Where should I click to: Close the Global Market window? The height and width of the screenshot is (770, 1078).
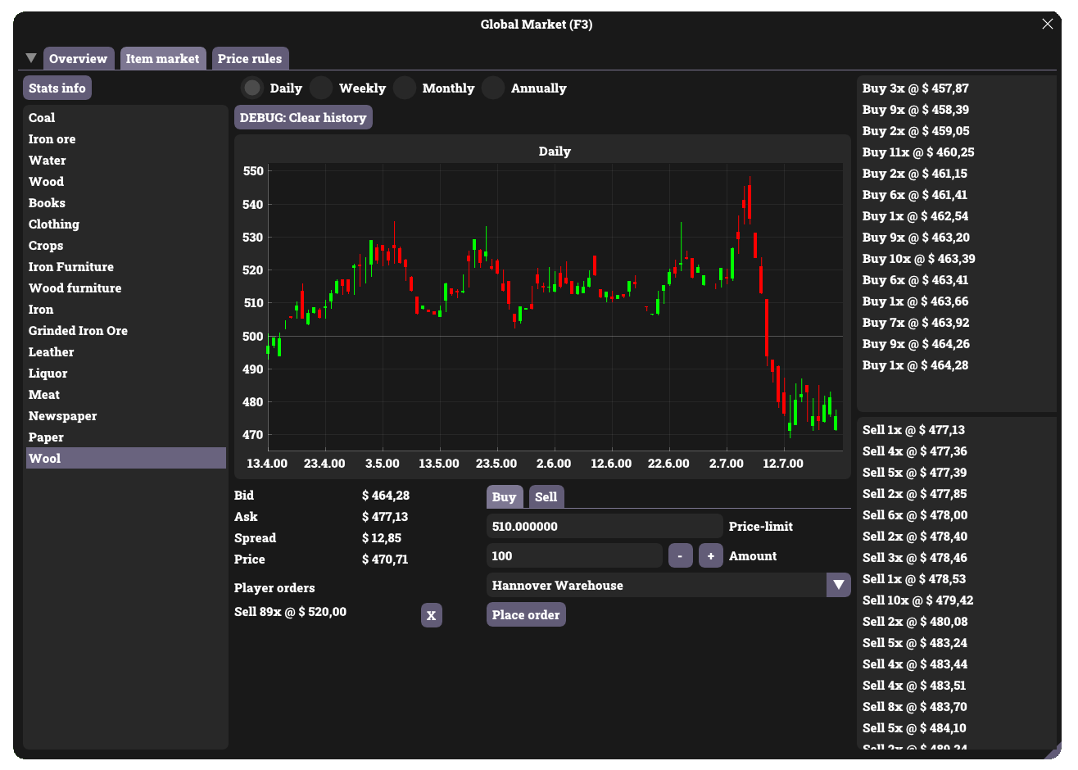tap(1047, 24)
